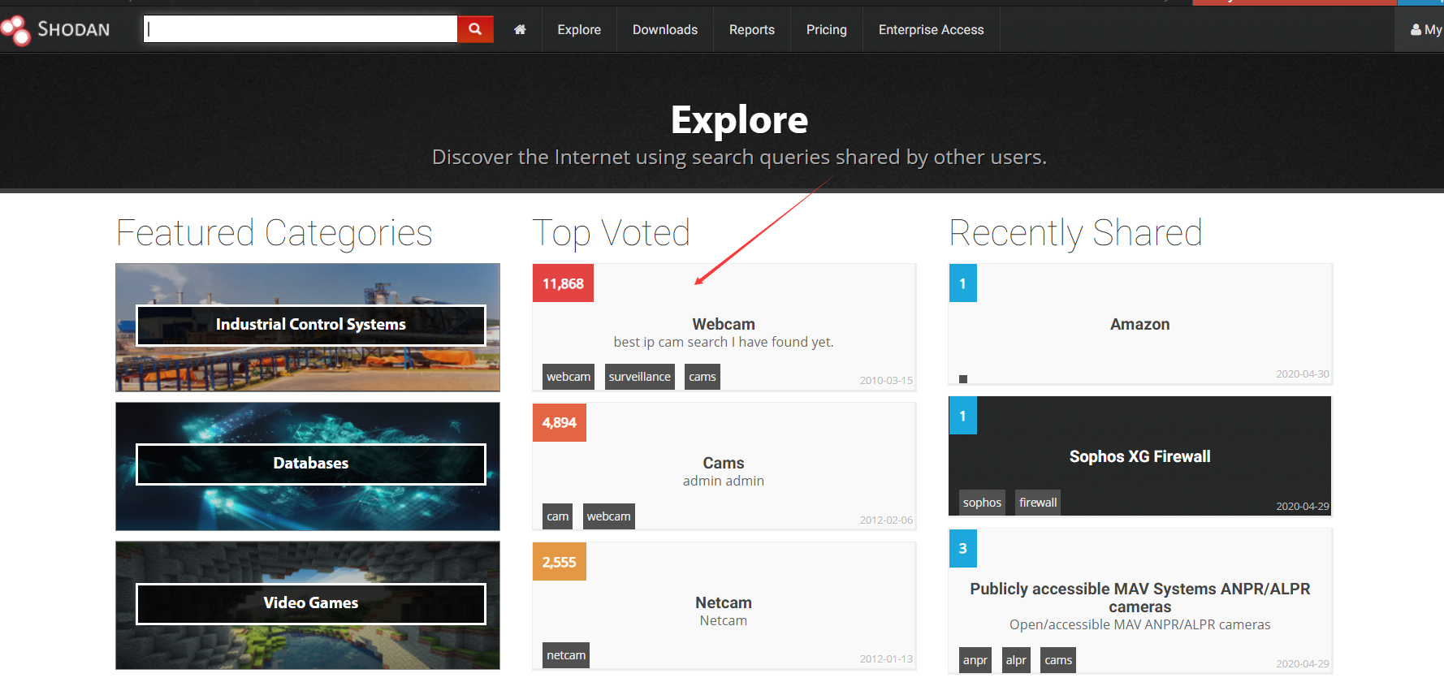Image resolution: width=1444 pixels, height=678 pixels.
Task: Select the cam tag under Cams
Action: 558,516
